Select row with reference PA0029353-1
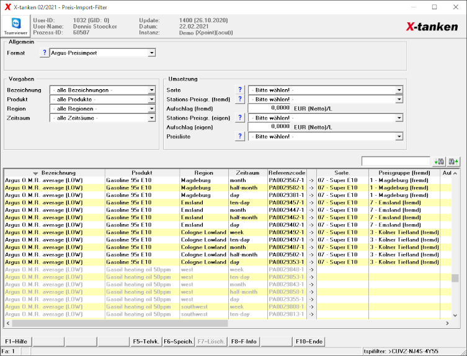The width and height of the screenshot is (467, 356). [x=228, y=262]
